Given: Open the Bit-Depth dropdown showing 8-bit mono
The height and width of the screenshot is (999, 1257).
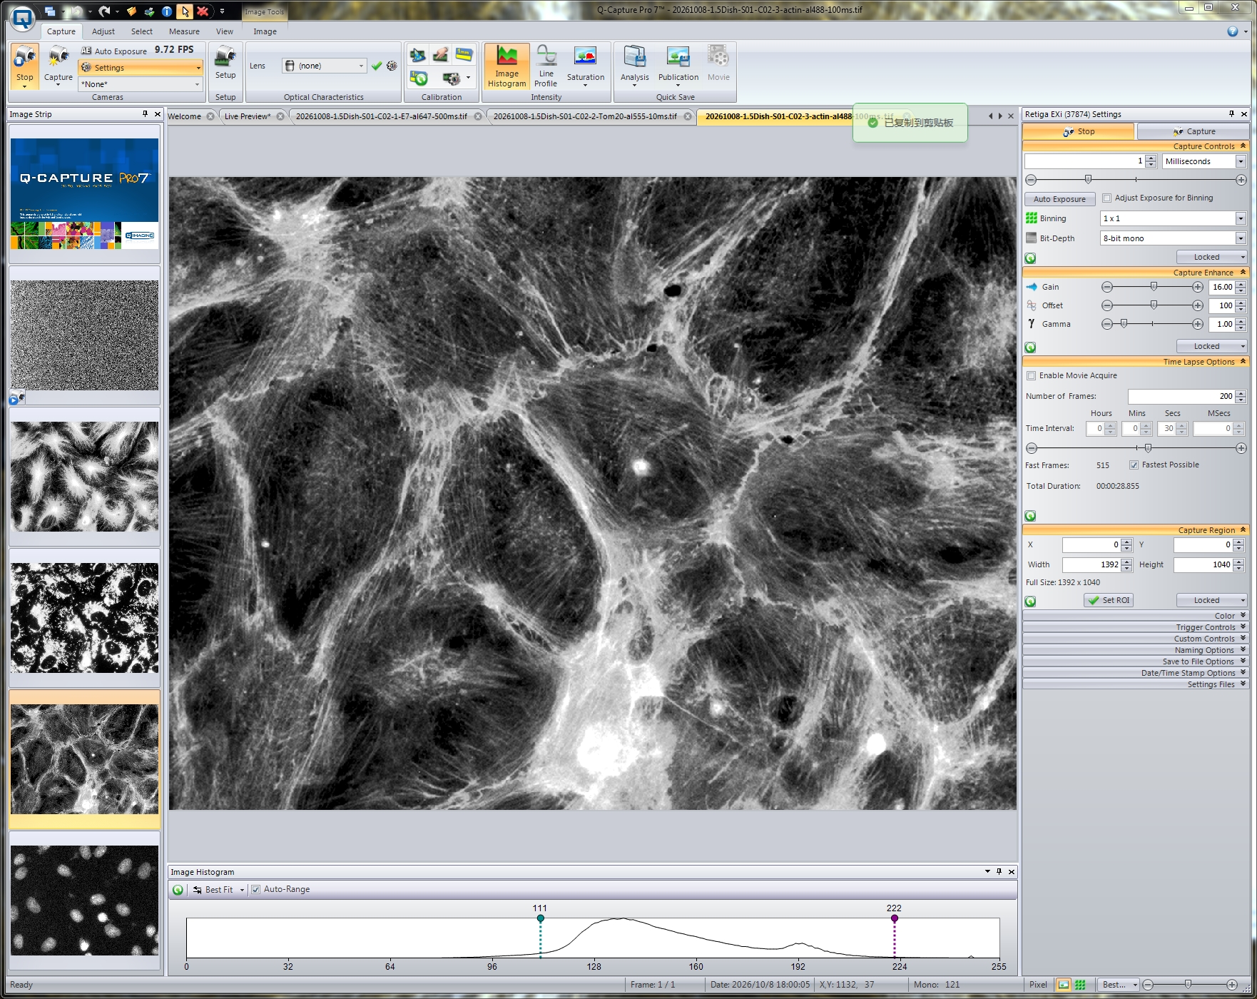Looking at the screenshot, I should tap(1174, 238).
